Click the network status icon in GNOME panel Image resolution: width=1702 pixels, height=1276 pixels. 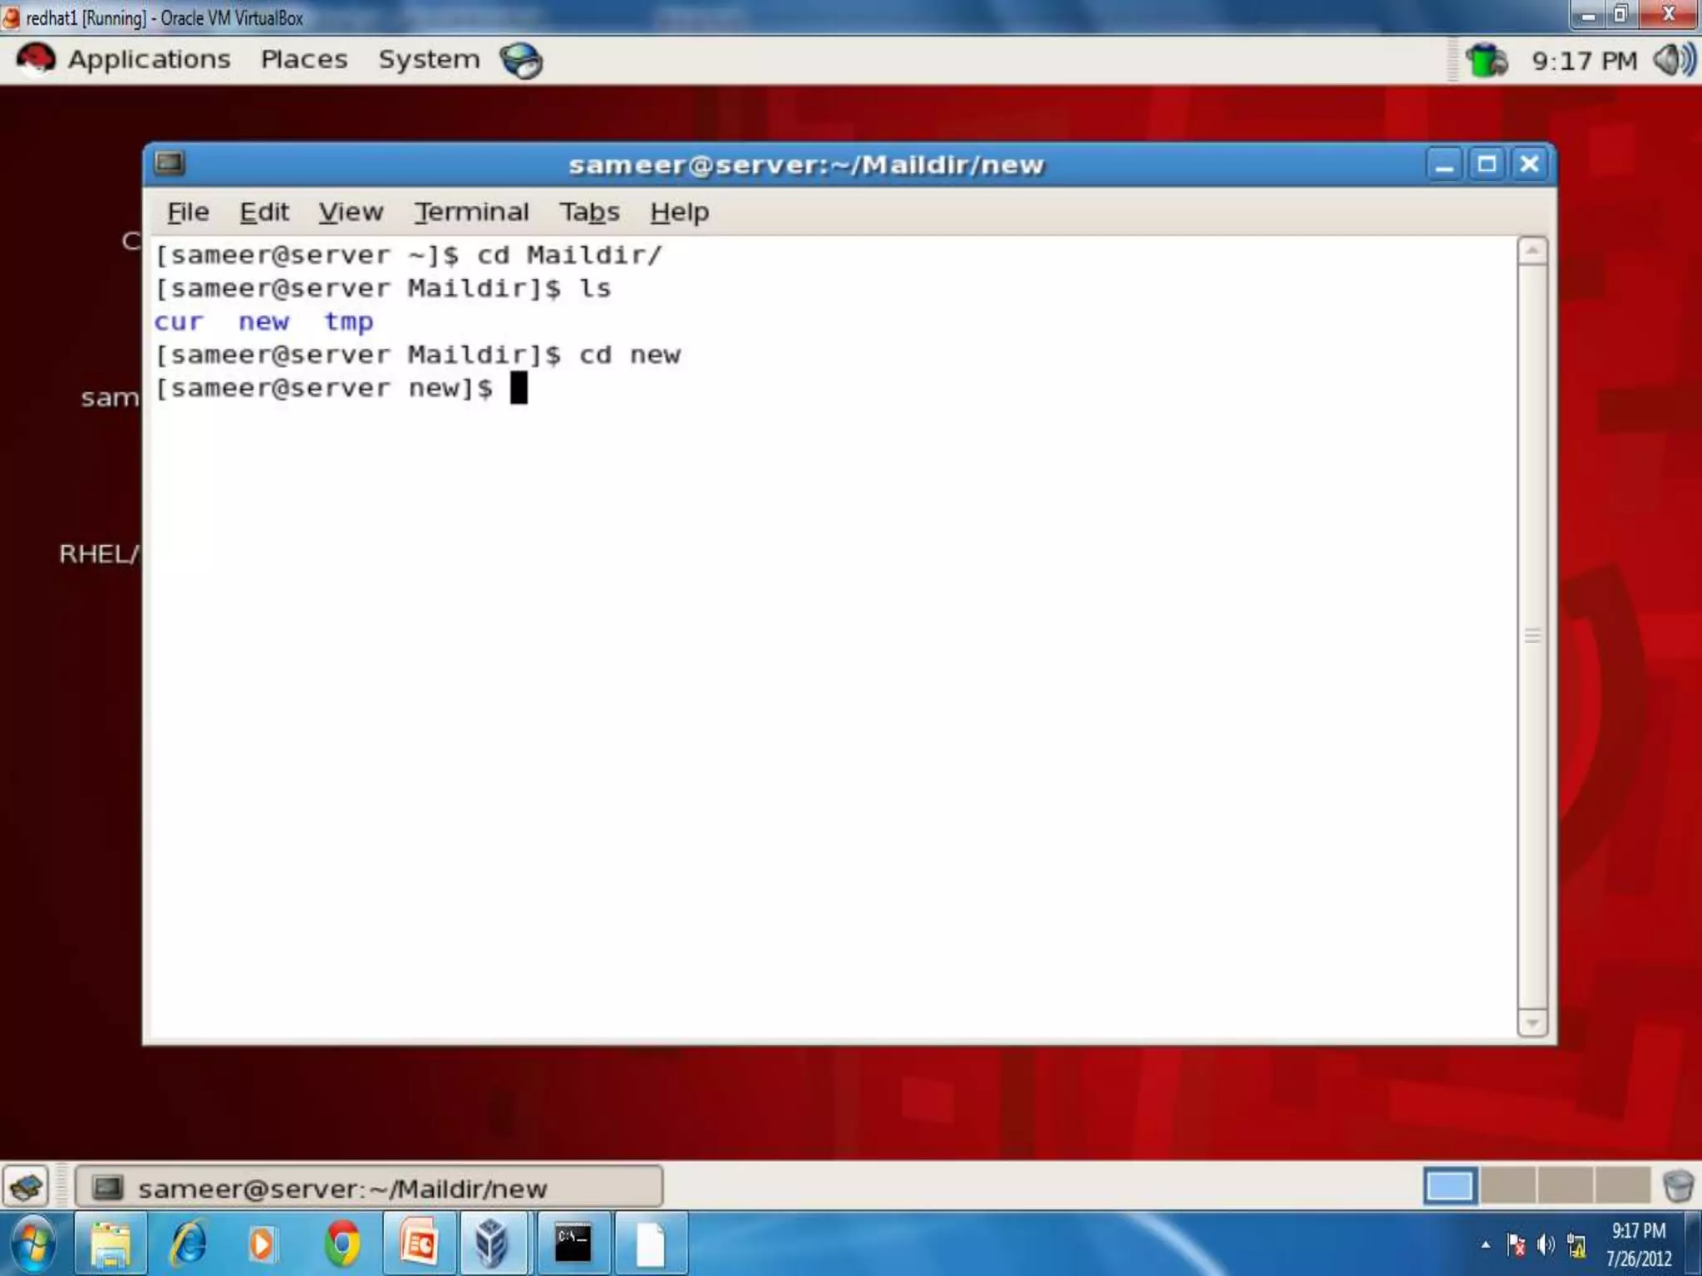[x=1486, y=61]
